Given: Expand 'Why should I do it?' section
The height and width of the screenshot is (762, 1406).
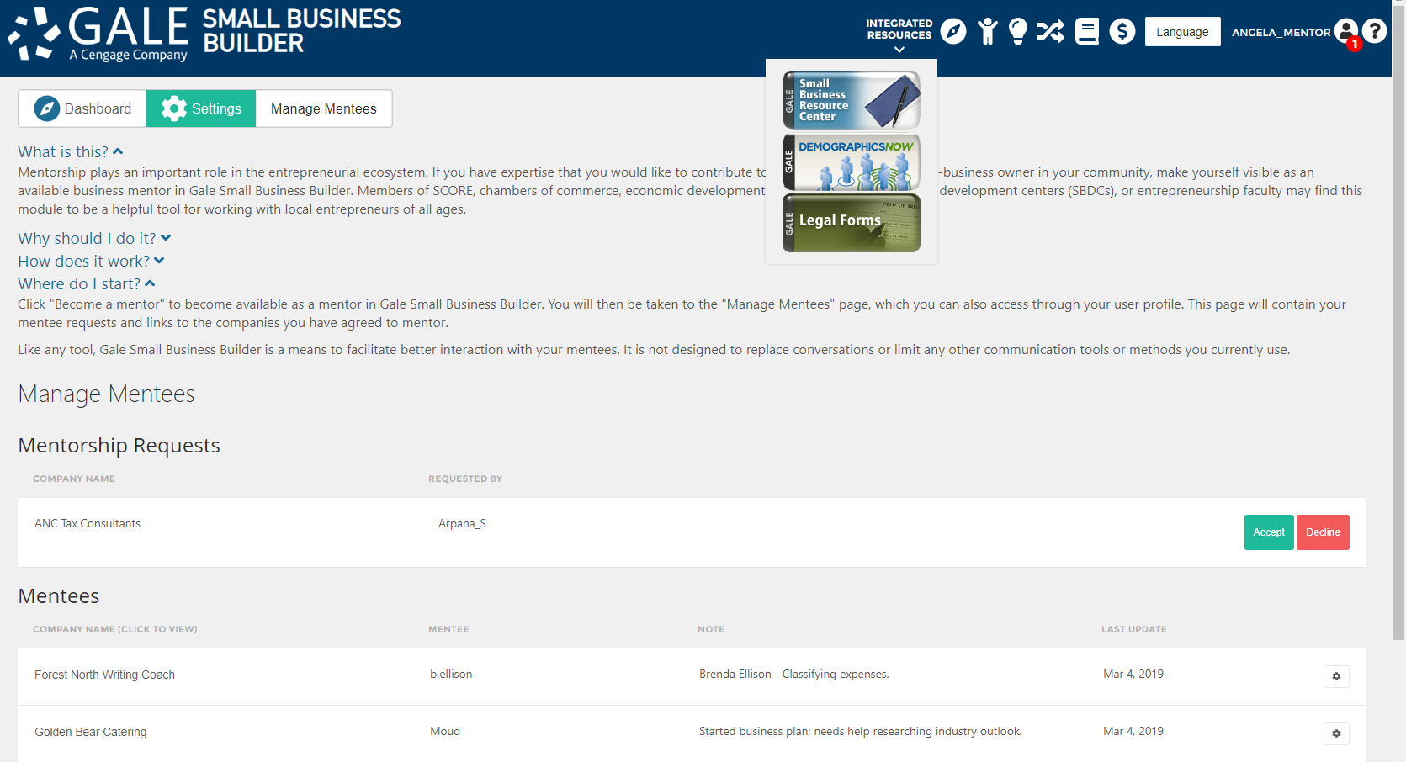Looking at the screenshot, I should [94, 238].
